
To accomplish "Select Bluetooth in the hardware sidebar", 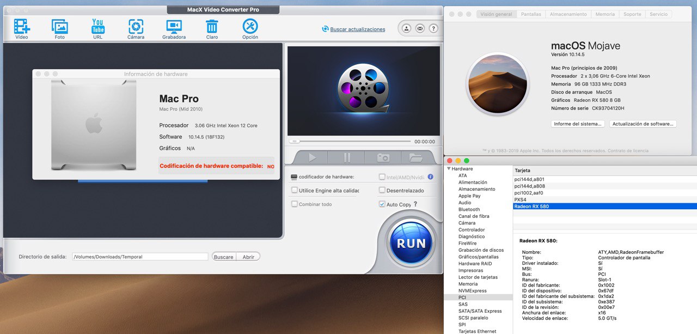I will click(x=469, y=209).
